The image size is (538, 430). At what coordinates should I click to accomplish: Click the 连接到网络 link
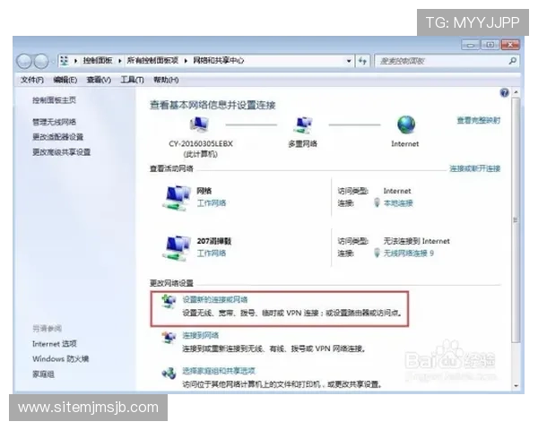[200, 335]
